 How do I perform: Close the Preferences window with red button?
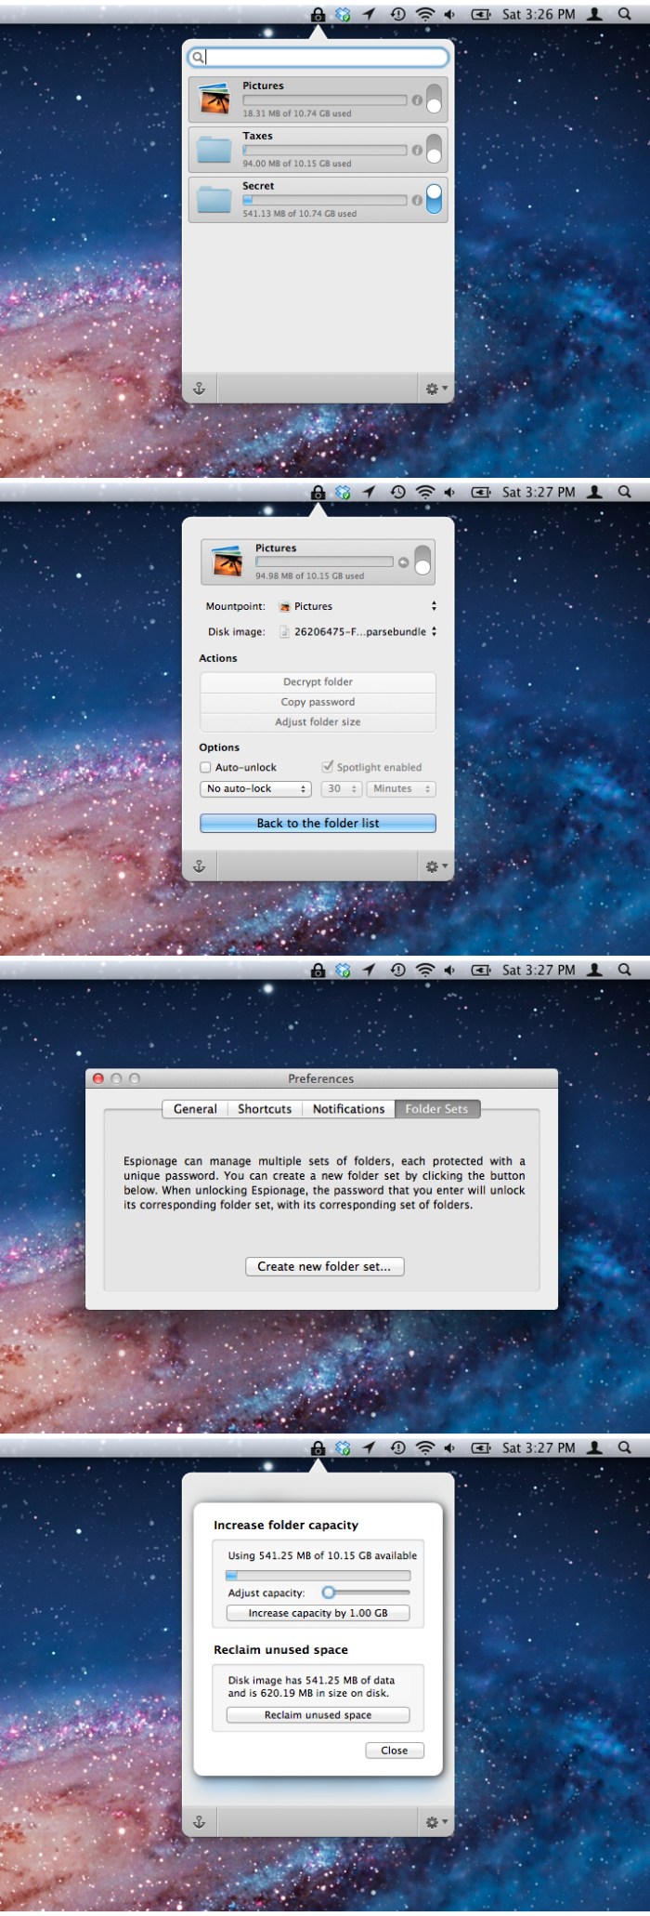(x=97, y=1078)
